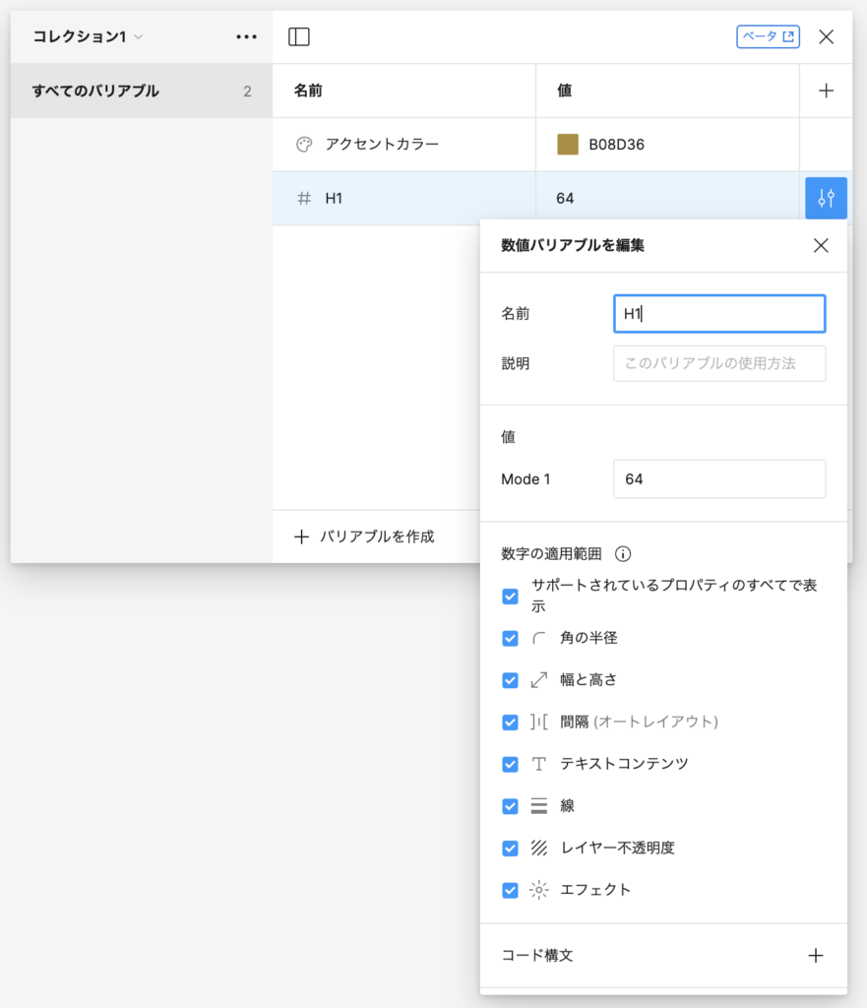The width and height of the screenshot is (867, 1008).
Task: Close the 数値バリアブルを編集 popup
Action: [821, 246]
